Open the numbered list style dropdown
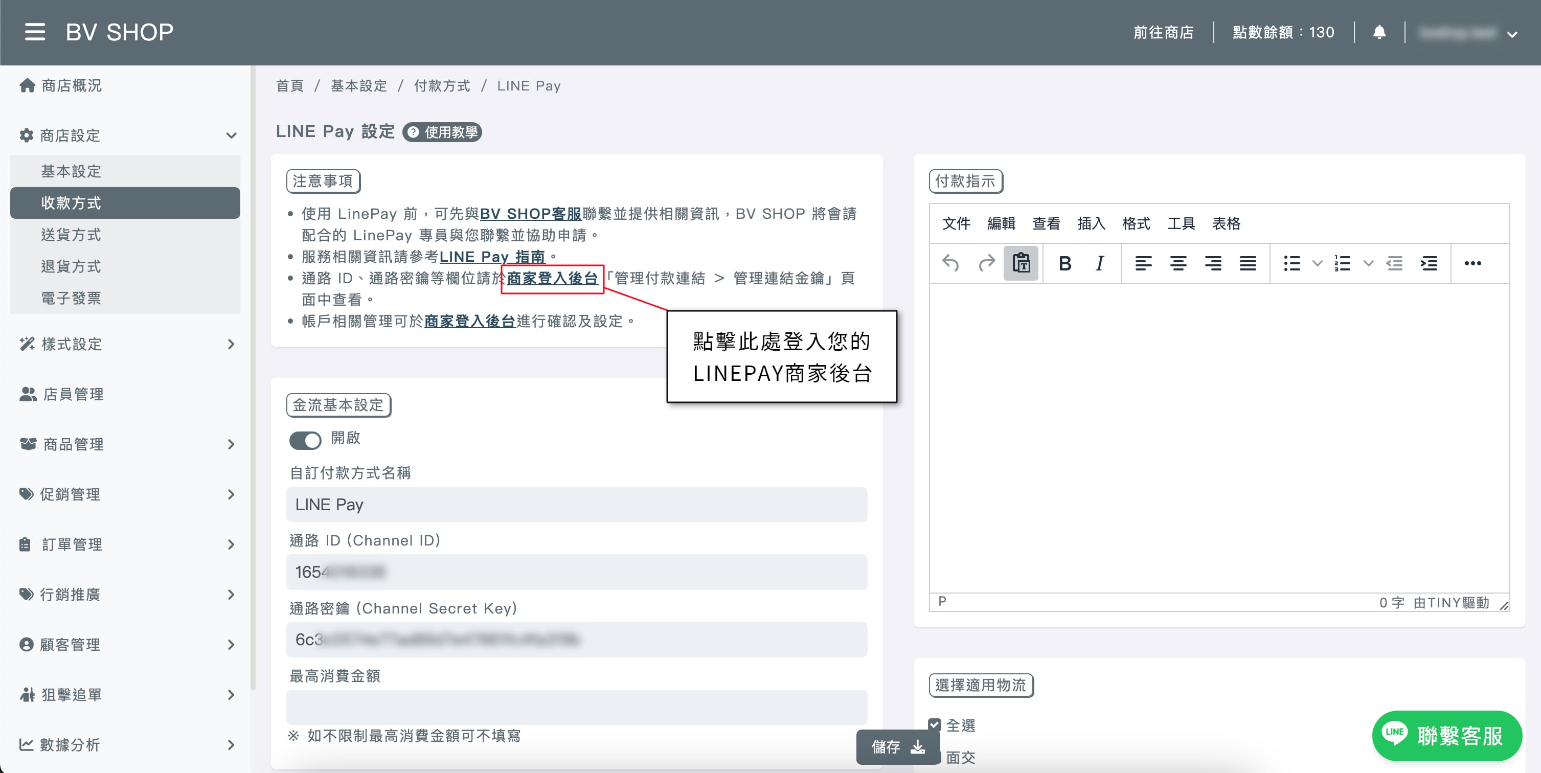 pos(1368,263)
